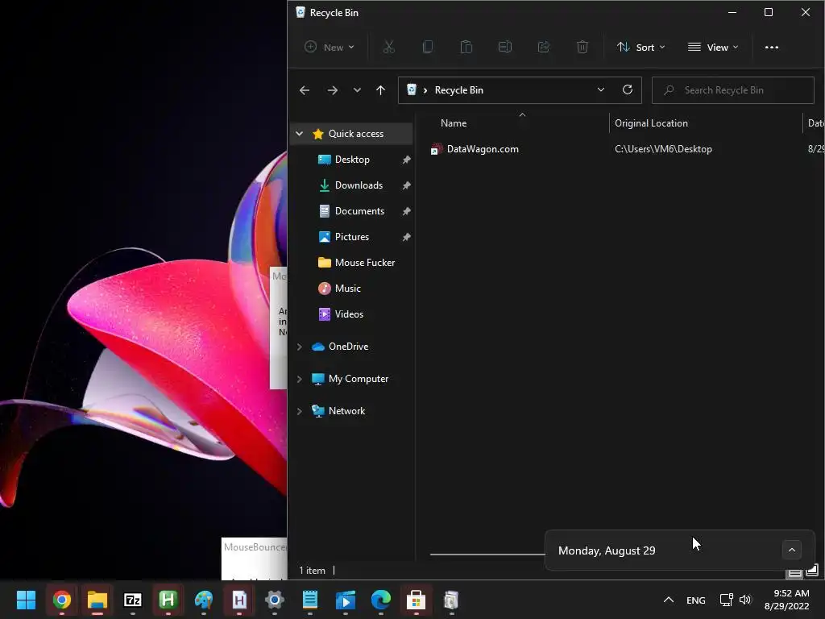Open the Sort dropdown menu
The image size is (825, 619).
point(641,48)
